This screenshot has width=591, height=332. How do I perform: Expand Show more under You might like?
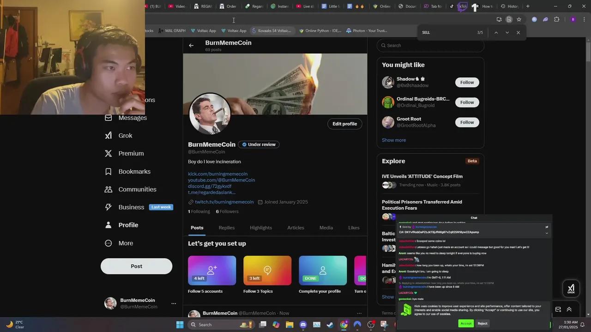393,140
